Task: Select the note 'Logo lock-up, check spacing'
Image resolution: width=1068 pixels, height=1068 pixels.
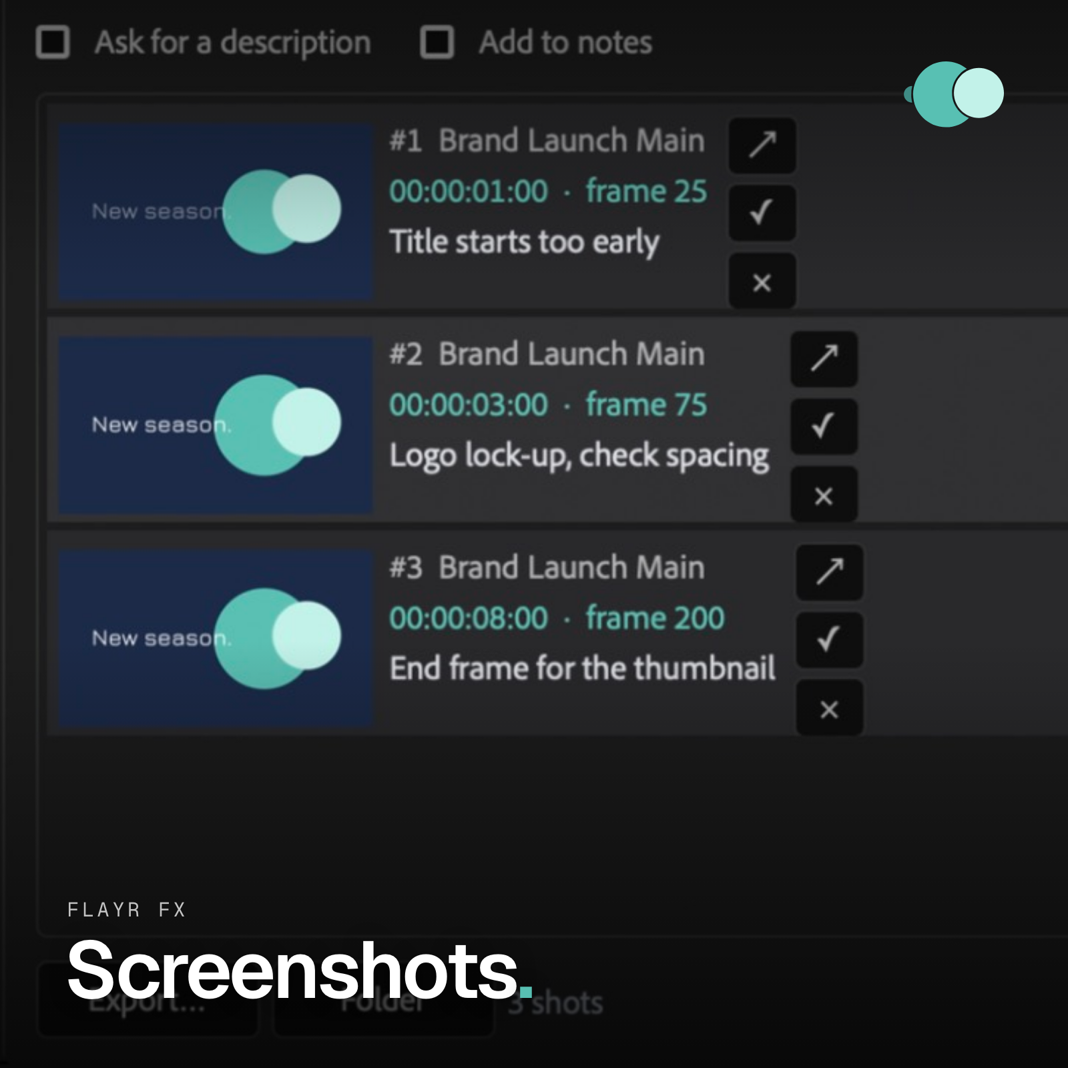Action: pyautogui.click(x=579, y=456)
